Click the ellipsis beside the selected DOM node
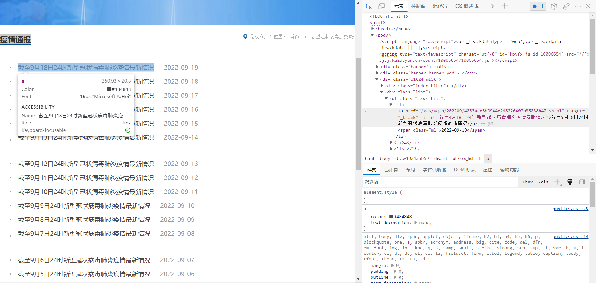596x283 pixels. (x=366, y=111)
